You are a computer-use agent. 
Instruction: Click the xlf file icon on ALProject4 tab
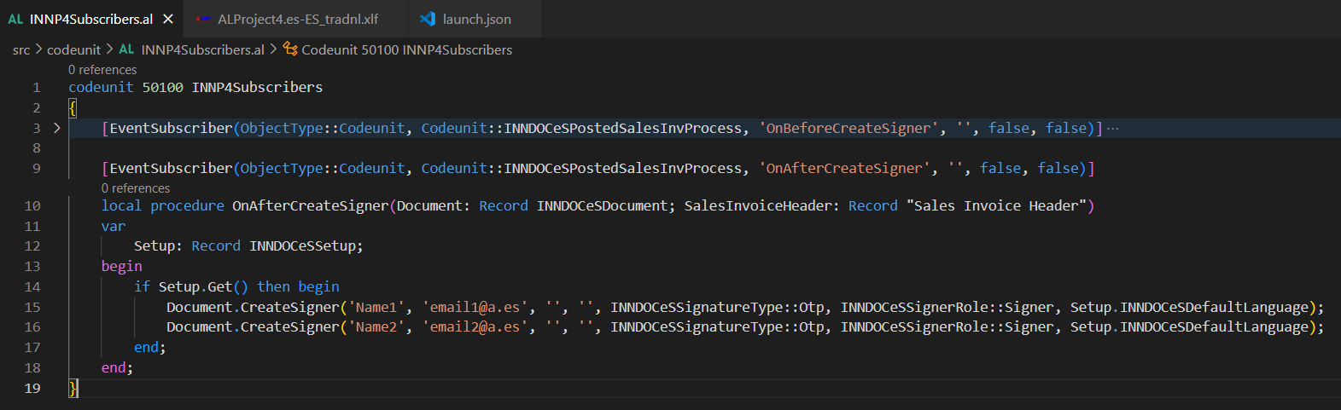(203, 19)
